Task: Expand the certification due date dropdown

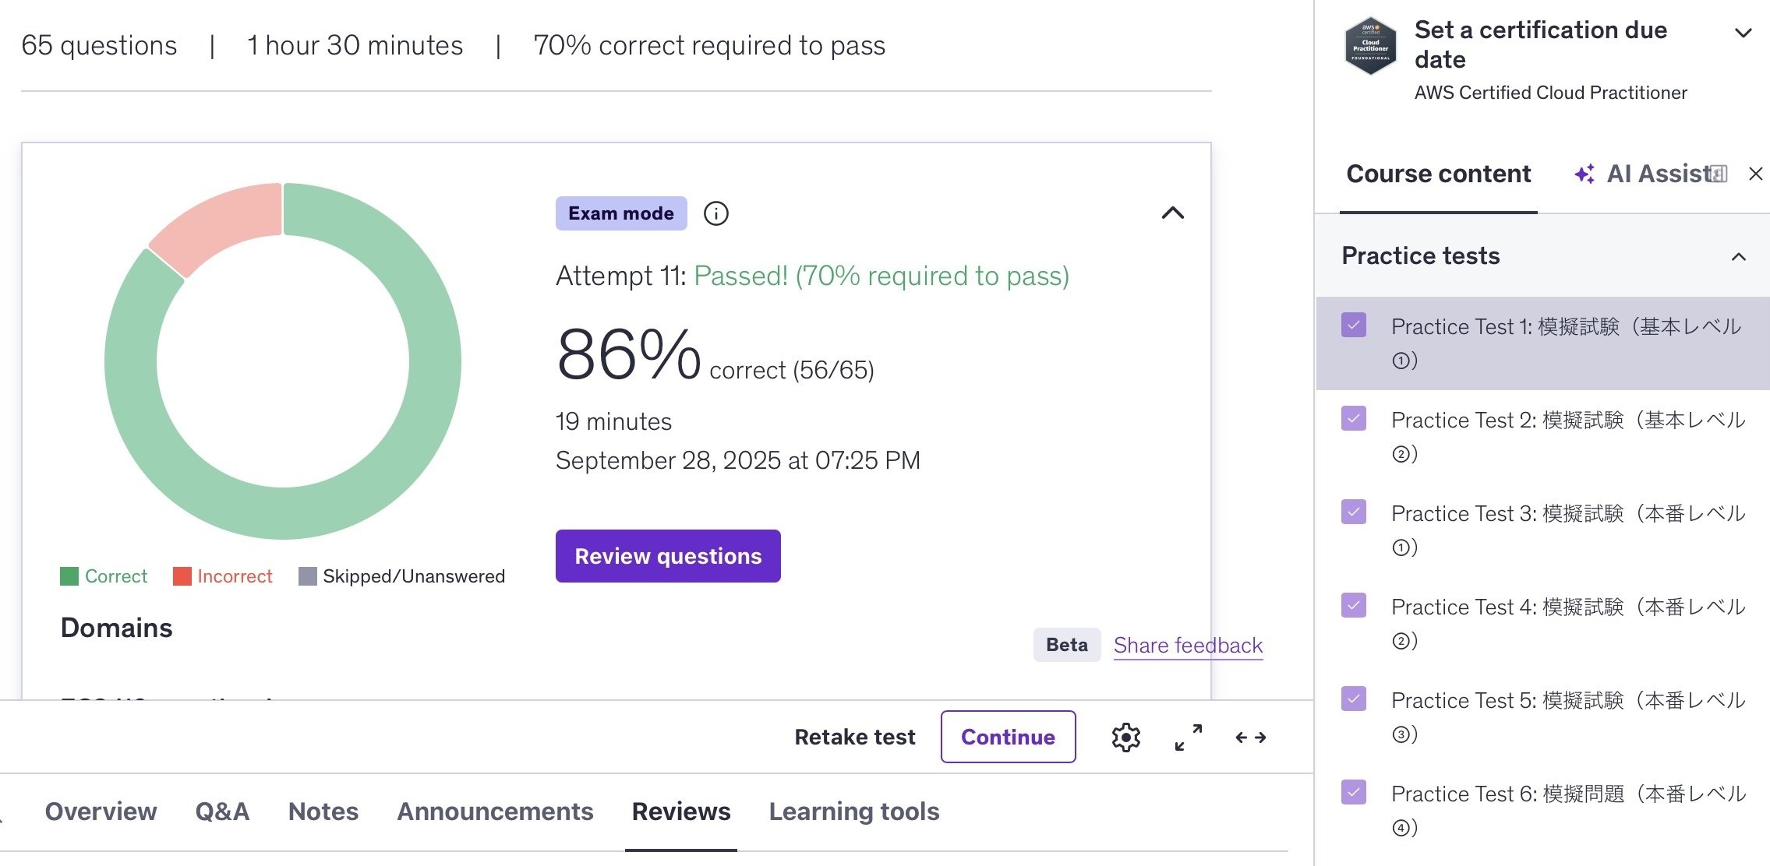Action: (1743, 33)
